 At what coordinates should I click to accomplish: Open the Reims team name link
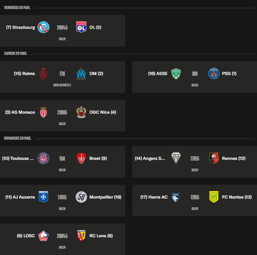pos(24,73)
